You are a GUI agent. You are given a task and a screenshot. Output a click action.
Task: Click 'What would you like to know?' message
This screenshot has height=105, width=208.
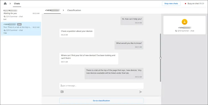click(x=129, y=45)
